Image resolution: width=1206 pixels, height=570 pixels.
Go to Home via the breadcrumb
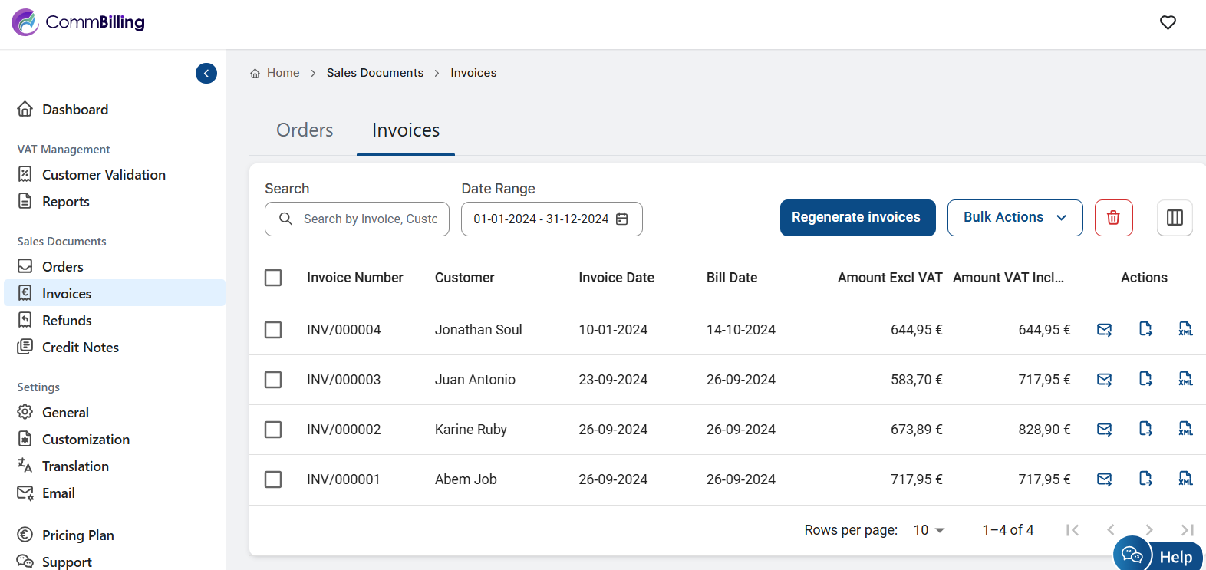[x=282, y=73]
